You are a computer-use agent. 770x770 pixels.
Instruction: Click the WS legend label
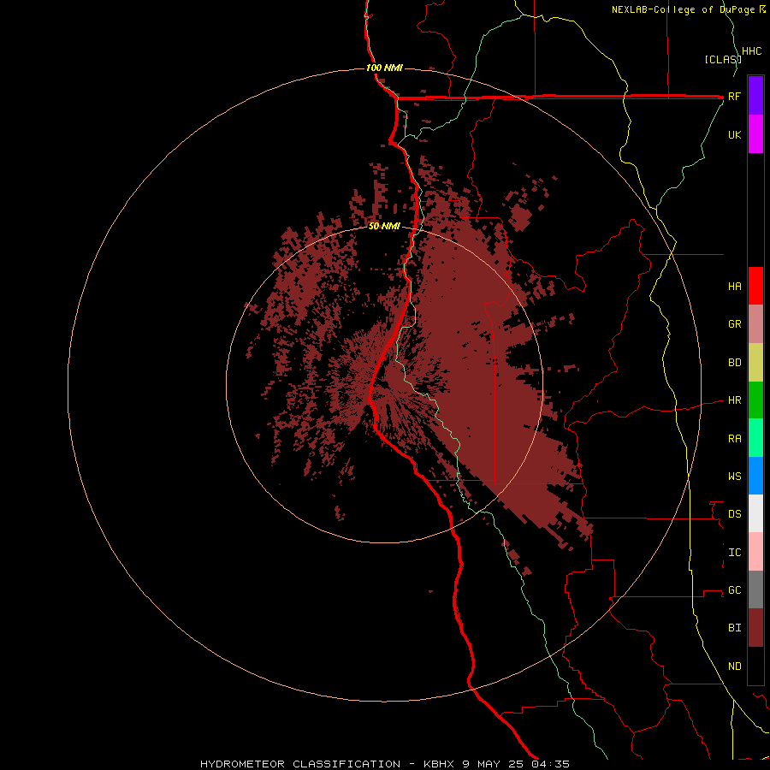734,476
